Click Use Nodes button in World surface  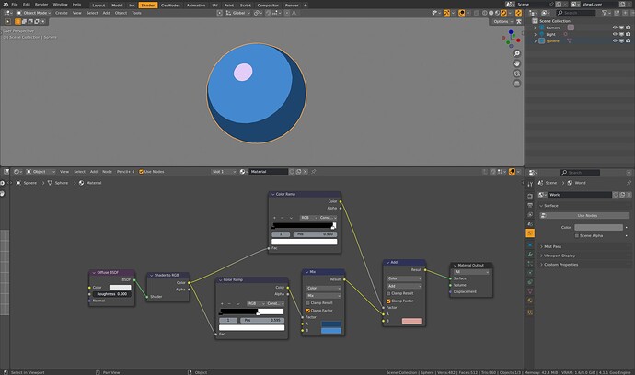pyautogui.click(x=587, y=216)
